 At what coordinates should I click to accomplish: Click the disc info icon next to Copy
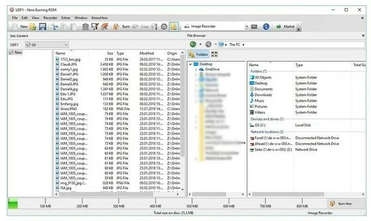coord(154,27)
